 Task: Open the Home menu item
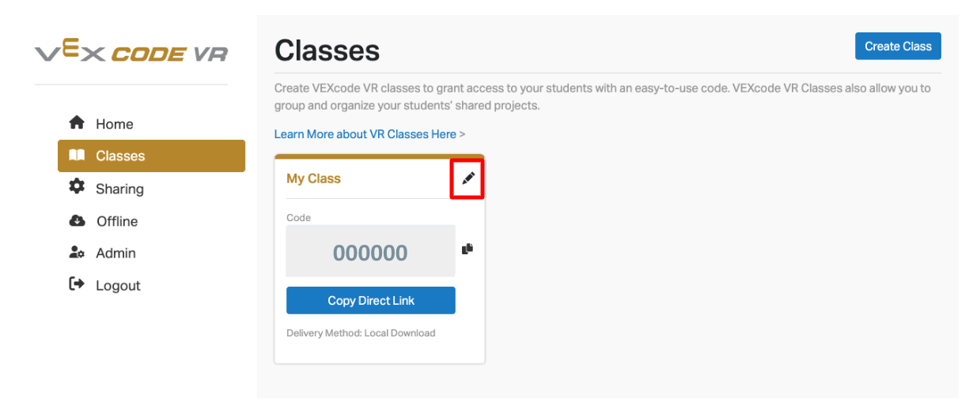point(115,124)
